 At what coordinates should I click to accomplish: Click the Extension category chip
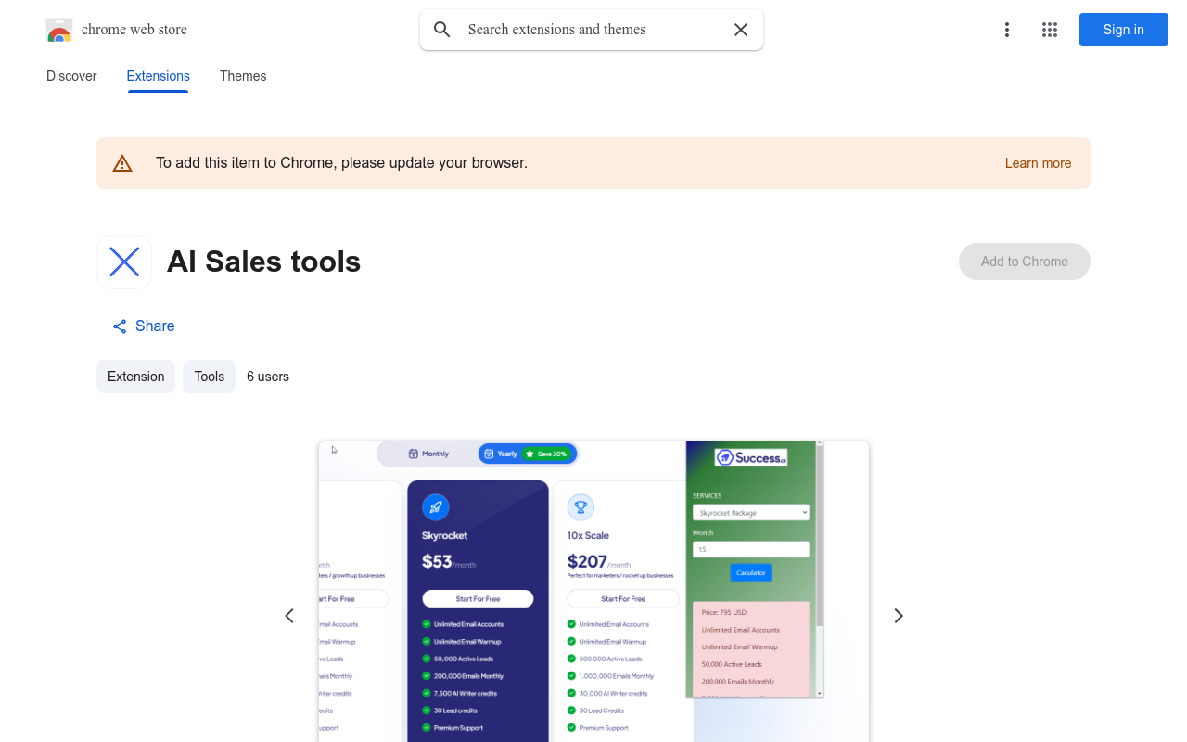point(135,377)
